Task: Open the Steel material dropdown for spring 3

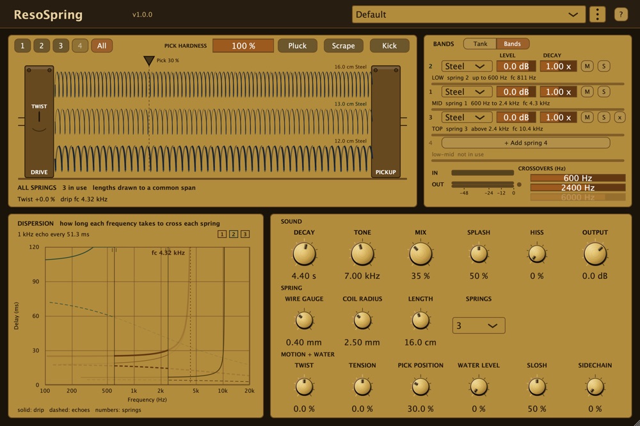Action: (x=467, y=118)
